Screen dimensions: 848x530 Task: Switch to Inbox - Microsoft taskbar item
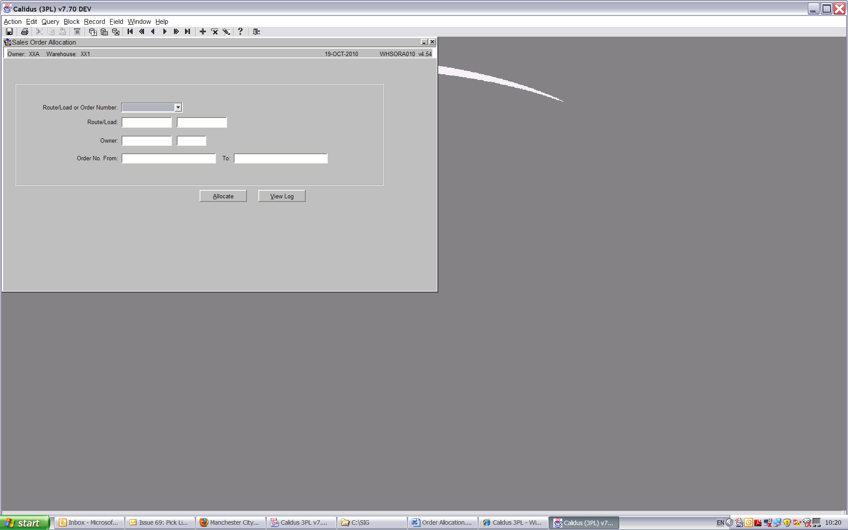pos(90,522)
